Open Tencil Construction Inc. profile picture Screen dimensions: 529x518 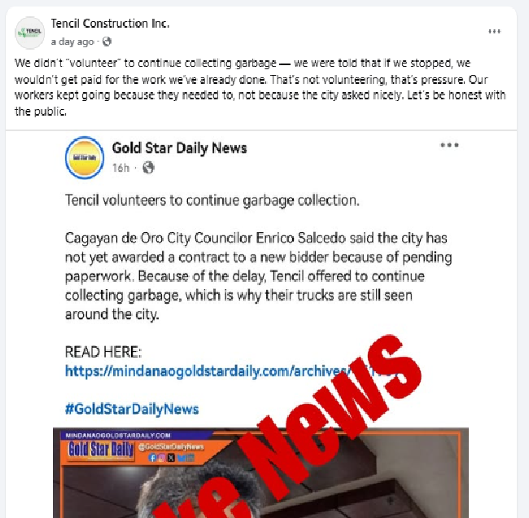point(29,33)
